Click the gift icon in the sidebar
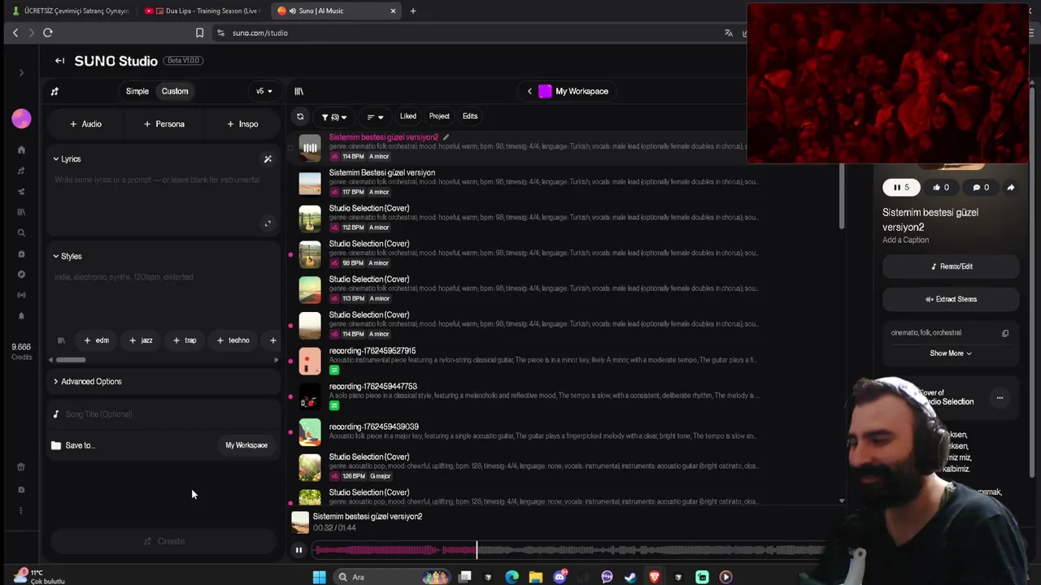Image resolution: width=1041 pixels, height=585 pixels. [21, 467]
